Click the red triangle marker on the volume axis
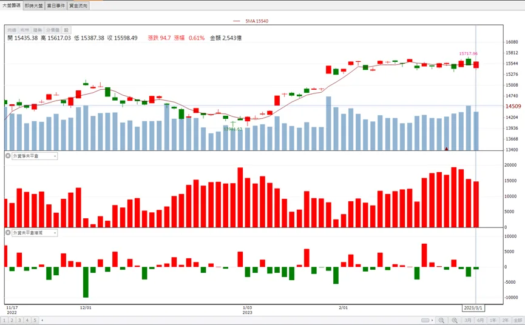This screenshot has width=525, height=325. pos(446,149)
